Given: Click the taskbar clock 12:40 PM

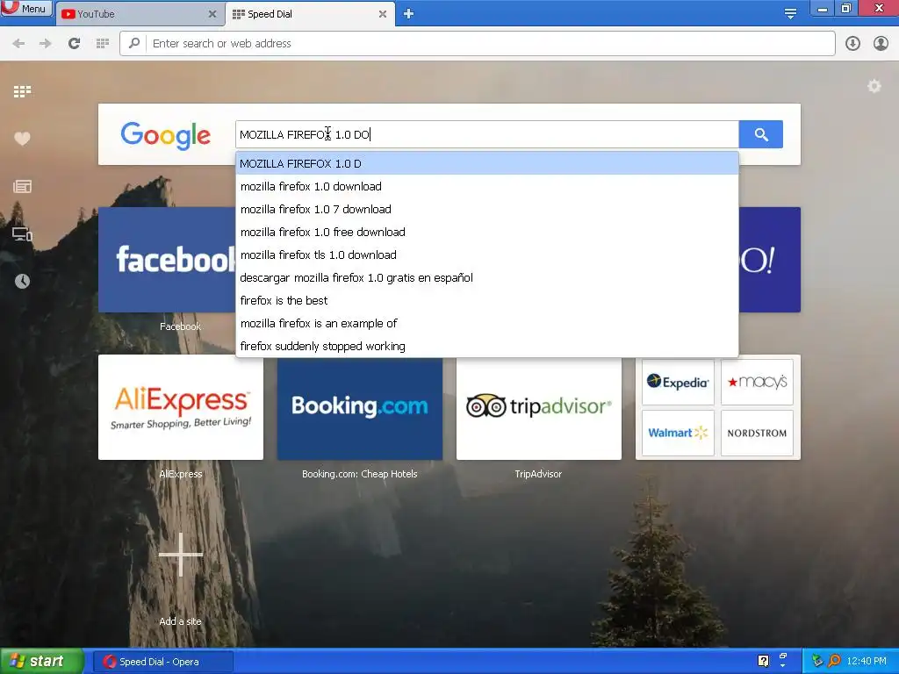Looking at the screenshot, I should coord(867,662).
